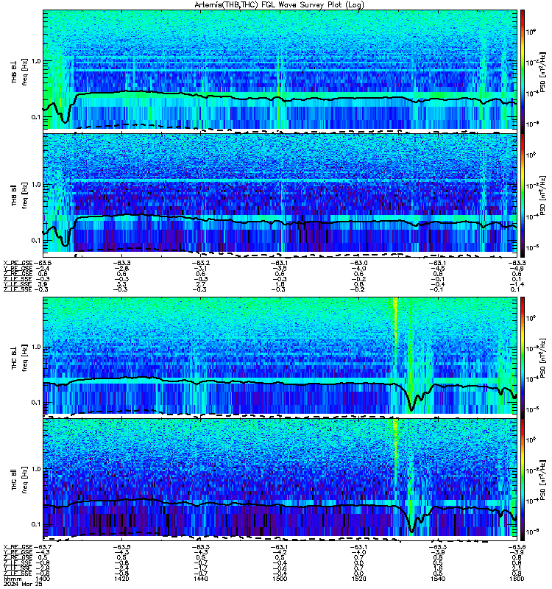Click the THB B-perpendicular spectrogram panel
Image resolution: width=552 pixels, height=589 pixels.
[280, 70]
